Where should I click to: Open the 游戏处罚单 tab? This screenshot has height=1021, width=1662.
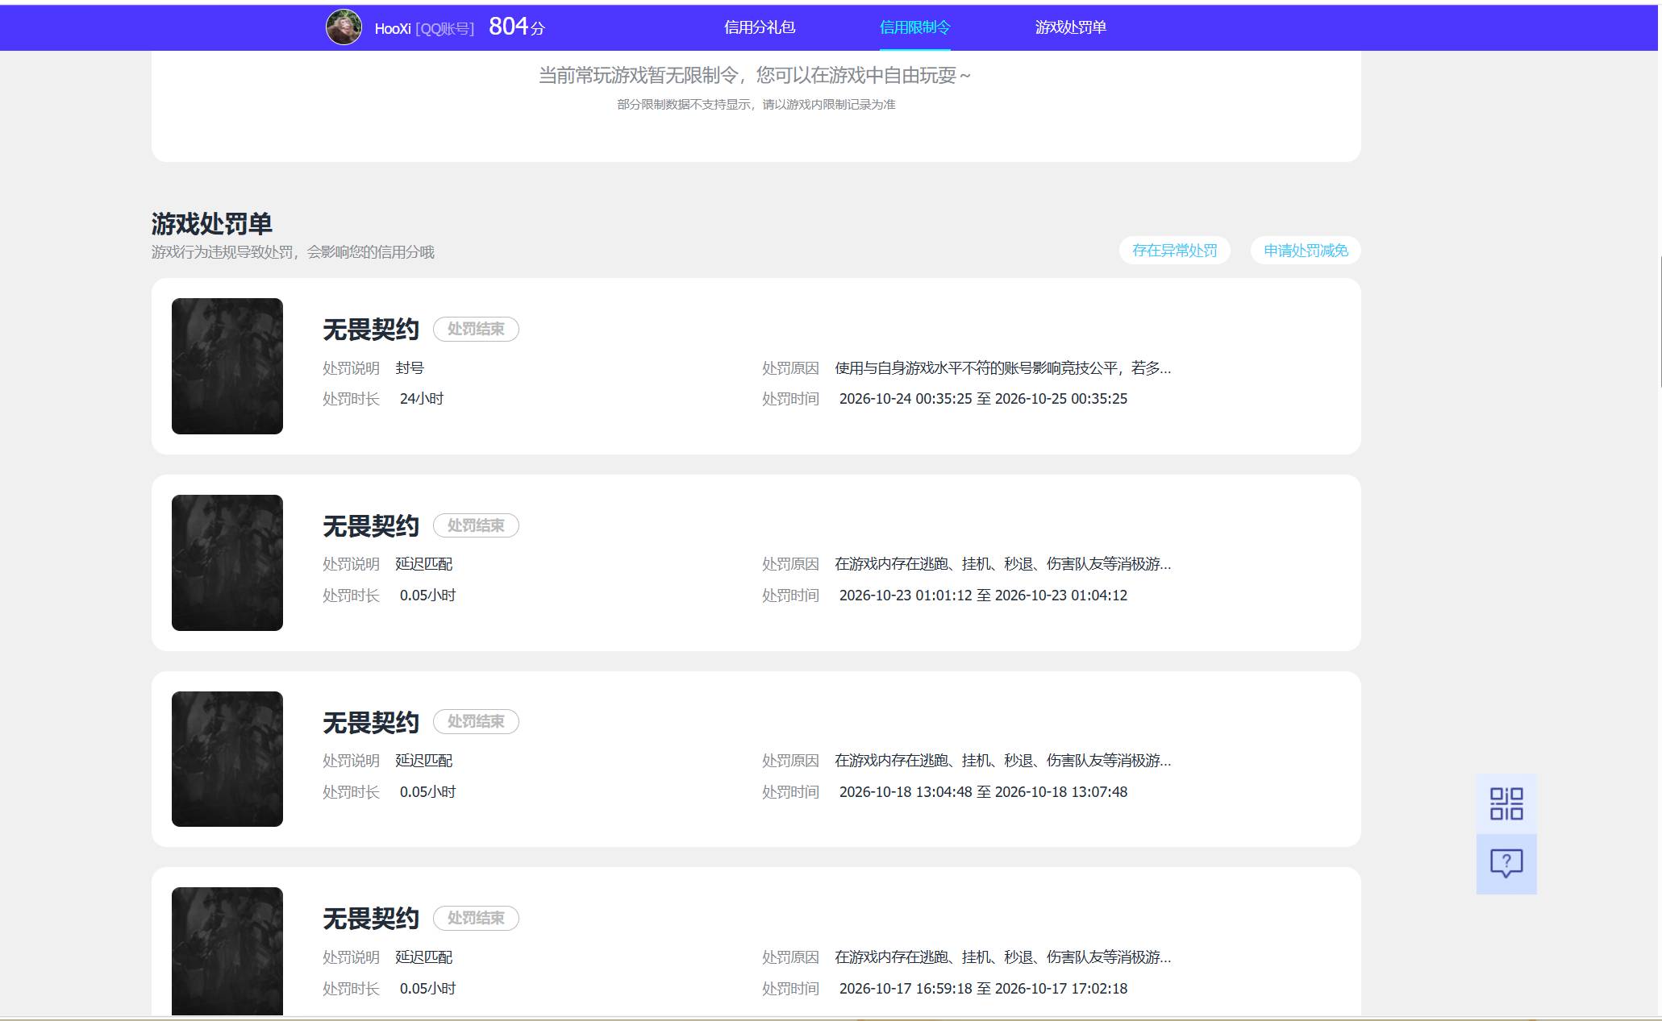[1070, 27]
